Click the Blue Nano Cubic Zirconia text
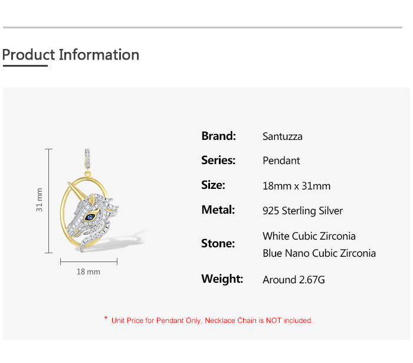Image resolution: width=413 pixels, height=363 pixels. [x=319, y=253]
